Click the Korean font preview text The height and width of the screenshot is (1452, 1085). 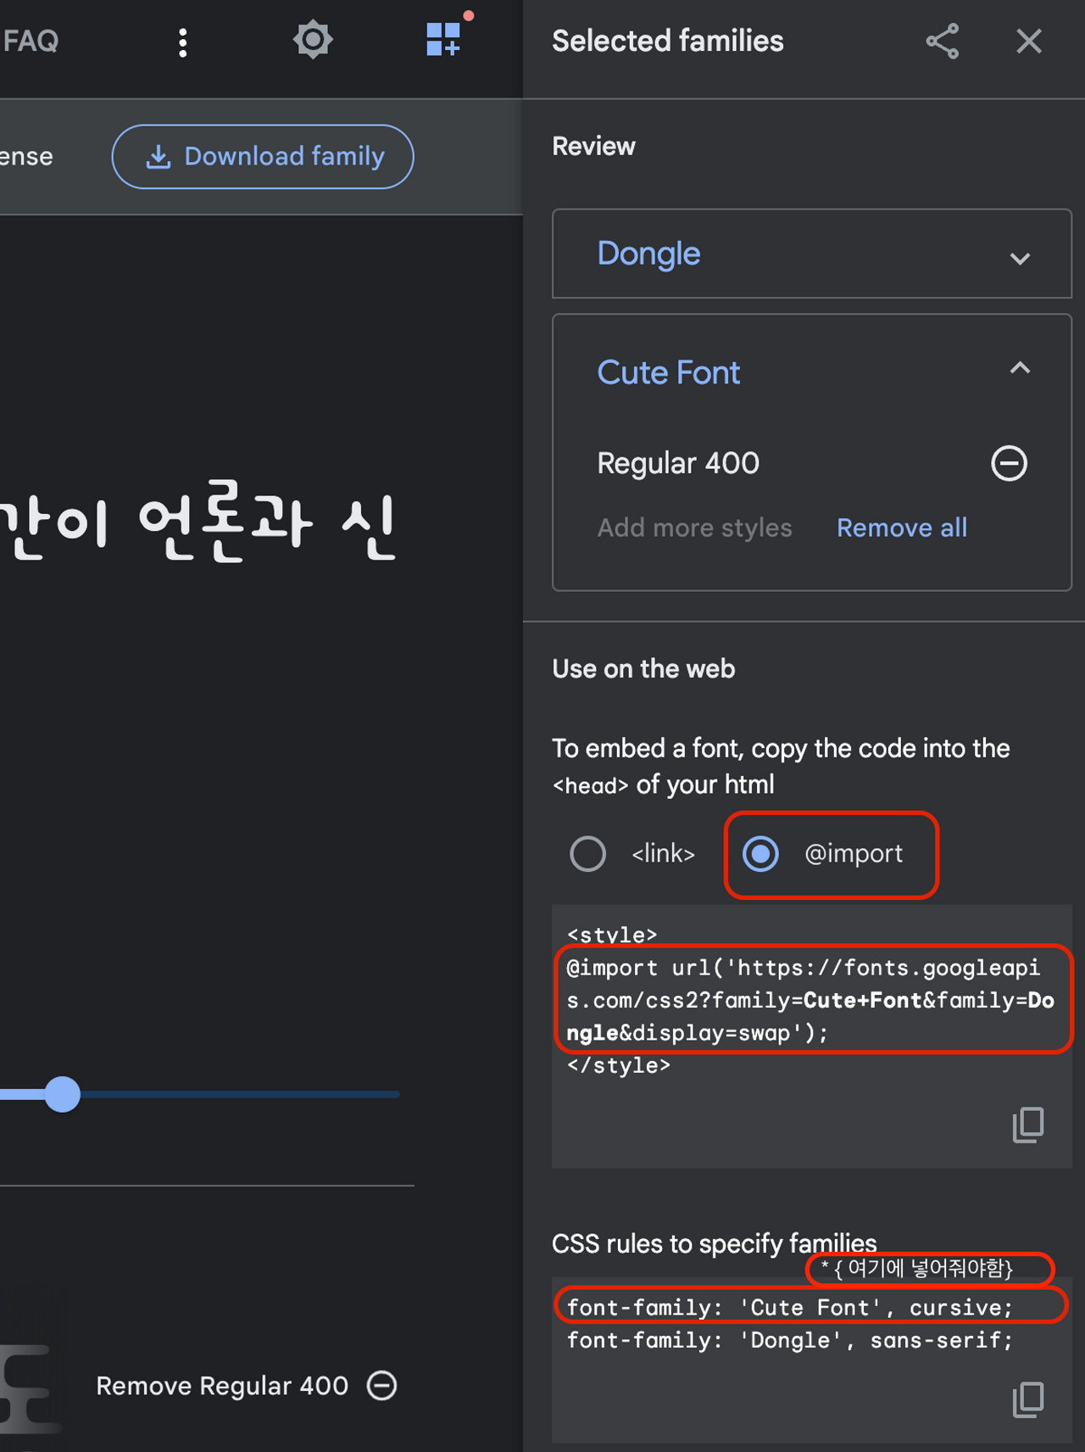point(198,522)
